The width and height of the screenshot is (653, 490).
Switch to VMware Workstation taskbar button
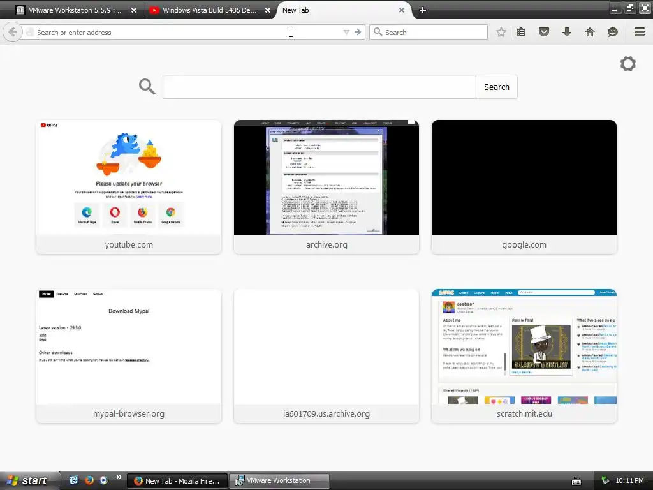[280, 481]
